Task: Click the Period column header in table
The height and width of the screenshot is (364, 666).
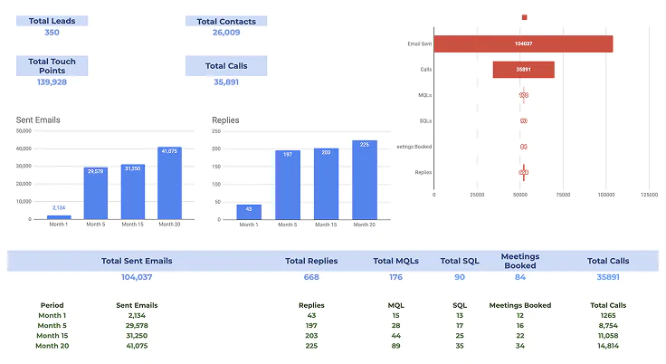Action: click(52, 305)
